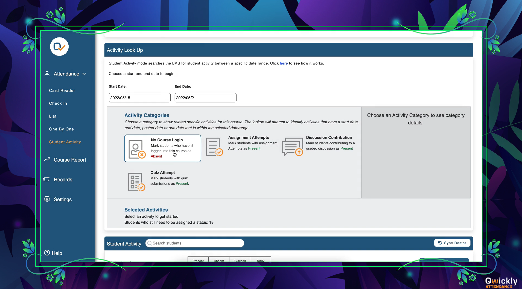Go to Check In mode
This screenshot has height=289, width=522.
(x=58, y=103)
